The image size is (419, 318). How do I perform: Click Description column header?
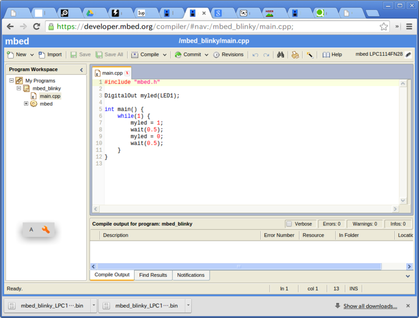coord(180,235)
